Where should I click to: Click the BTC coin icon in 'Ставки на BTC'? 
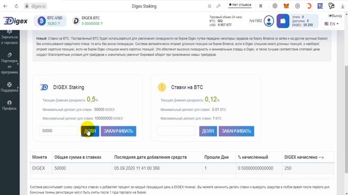click(162, 87)
